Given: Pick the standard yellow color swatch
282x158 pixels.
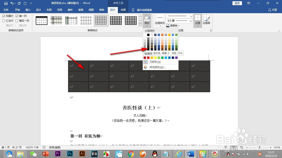Looking at the screenshot, I should 155,58.
